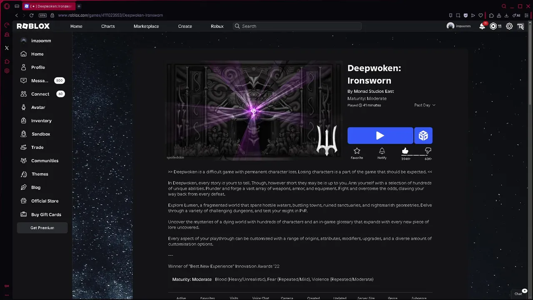
Task: Click the tab search magnifier icon
Action: click(504, 6)
